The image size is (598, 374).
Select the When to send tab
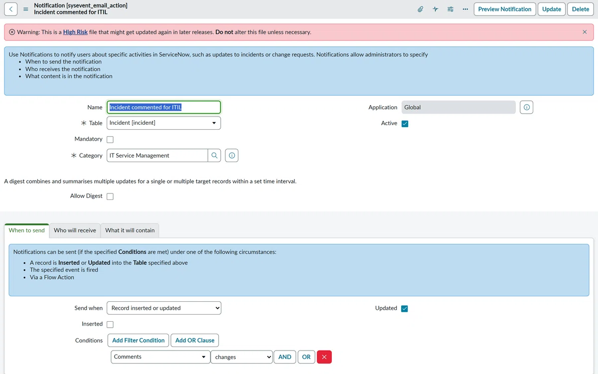tap(27, 230)
